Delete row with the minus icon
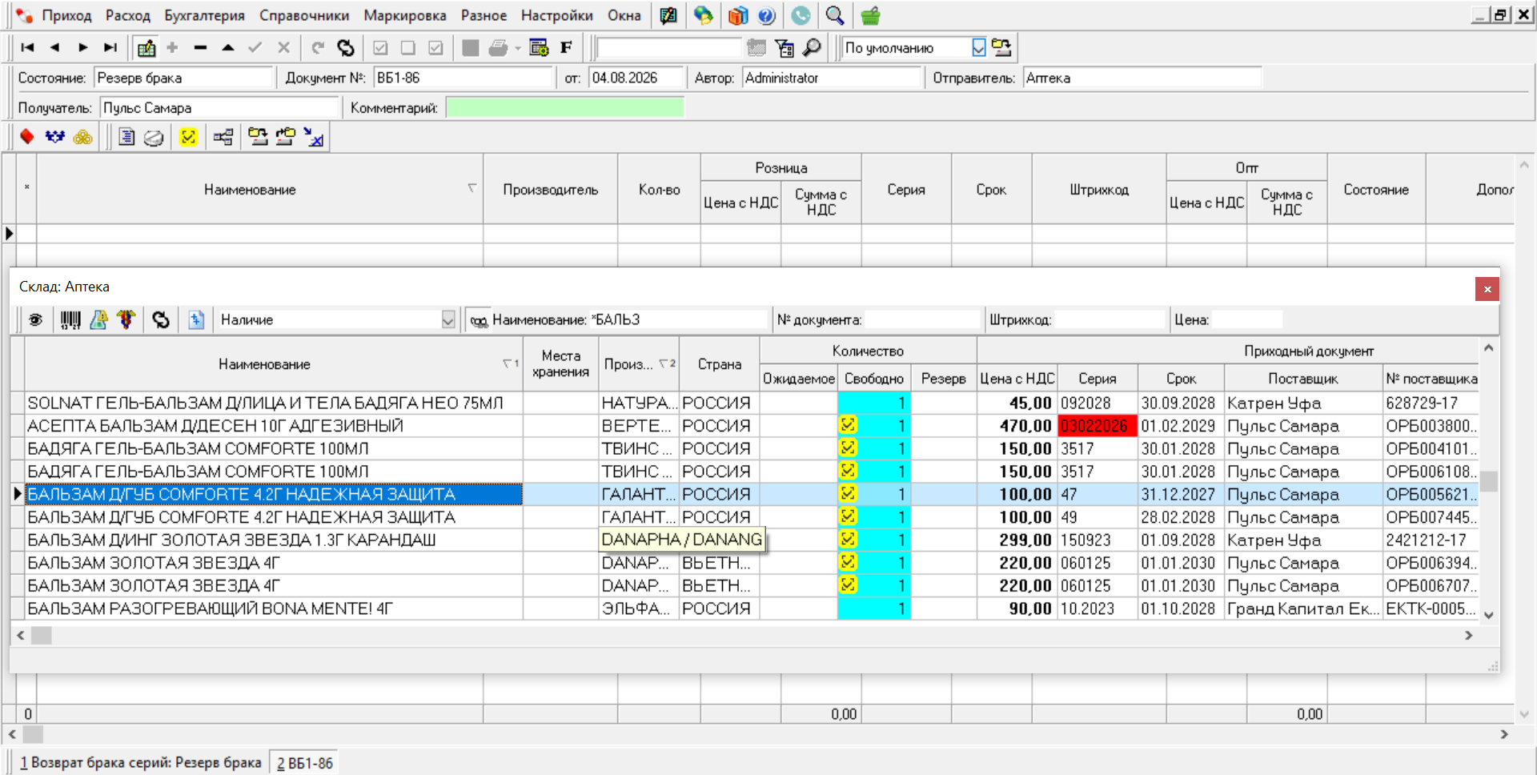Viewport: 1537px width, 775px height. (x=200, y=48)
